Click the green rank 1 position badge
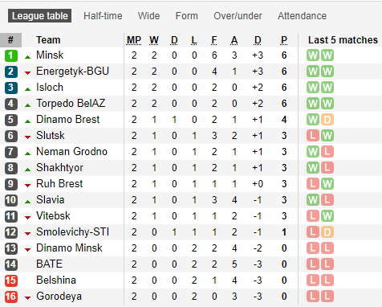Image resolution: width=382 pixels, height=307 pixels. (x=11, y=55)
